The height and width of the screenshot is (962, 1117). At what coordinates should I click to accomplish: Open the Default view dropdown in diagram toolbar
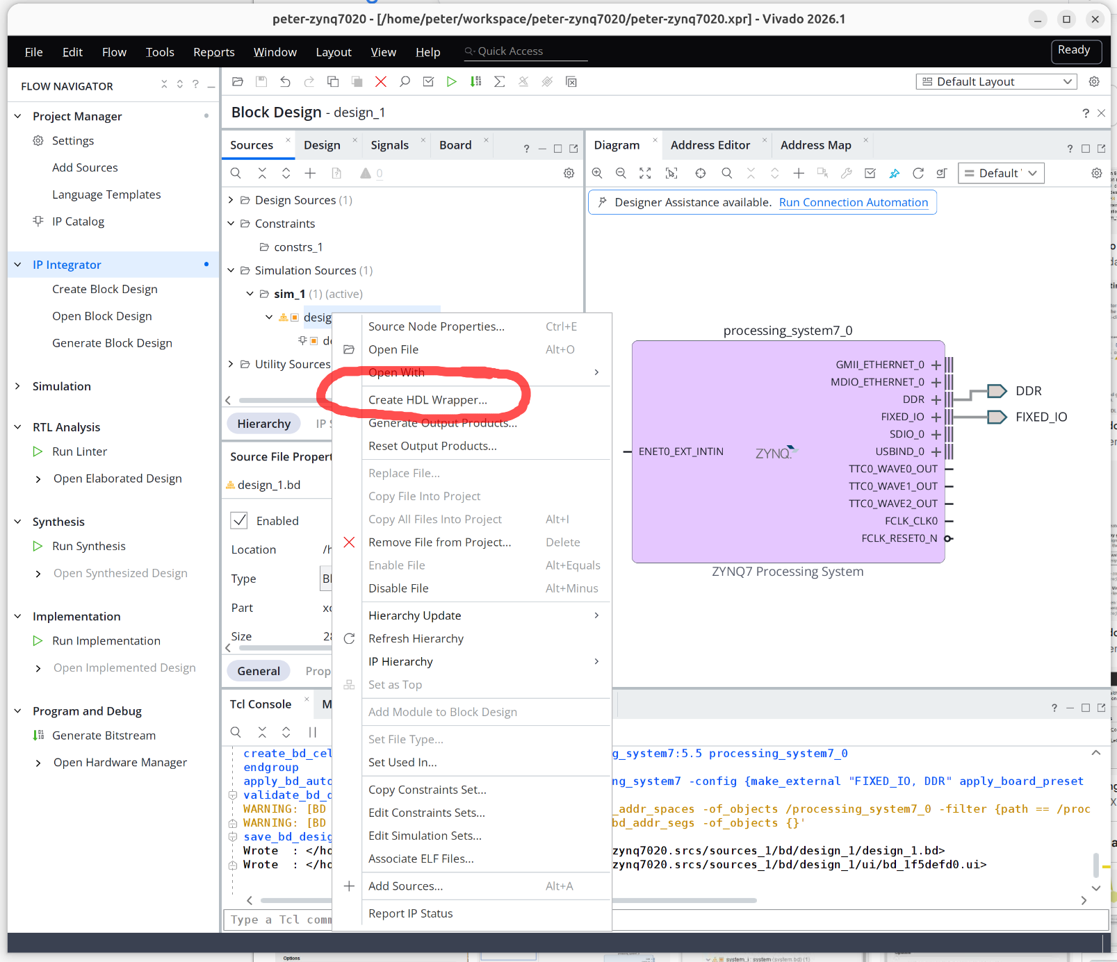[1001, 174]
